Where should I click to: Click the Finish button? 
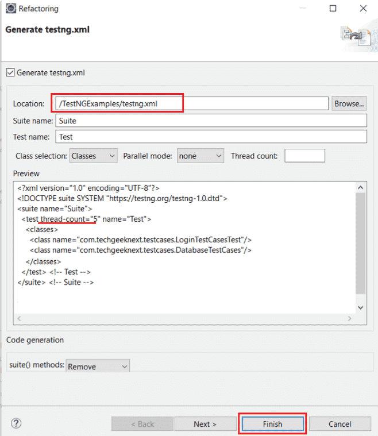click(x=272, y=424)
